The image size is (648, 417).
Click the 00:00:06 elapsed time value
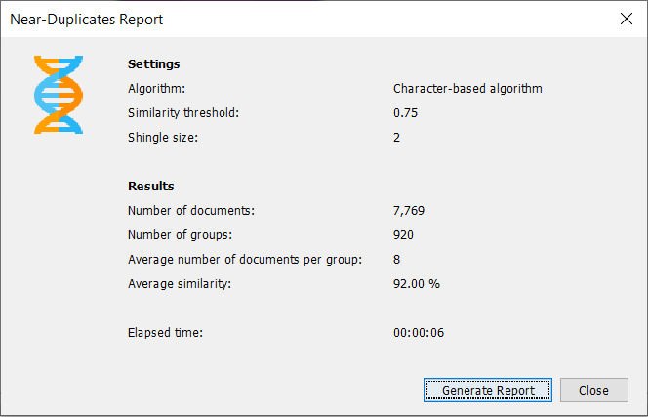tap(419, 333)
